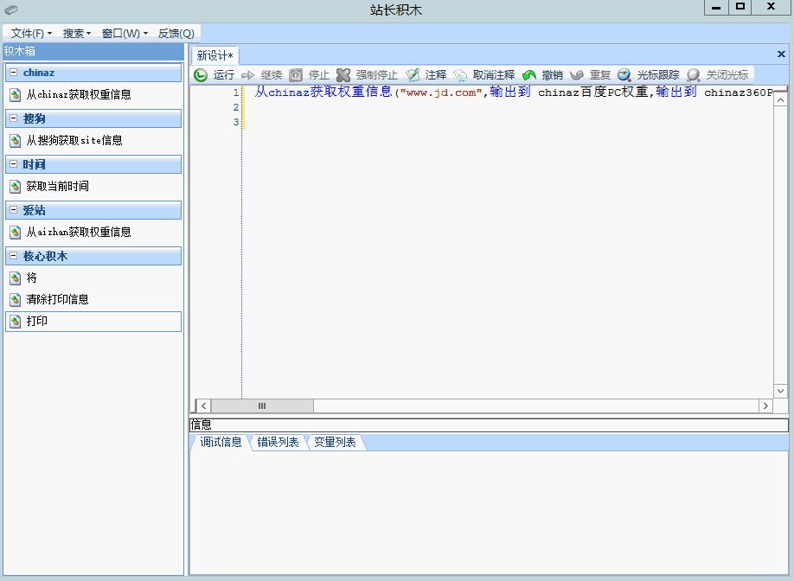Switch to the 变量列表 tab

(x=335, y=443)
